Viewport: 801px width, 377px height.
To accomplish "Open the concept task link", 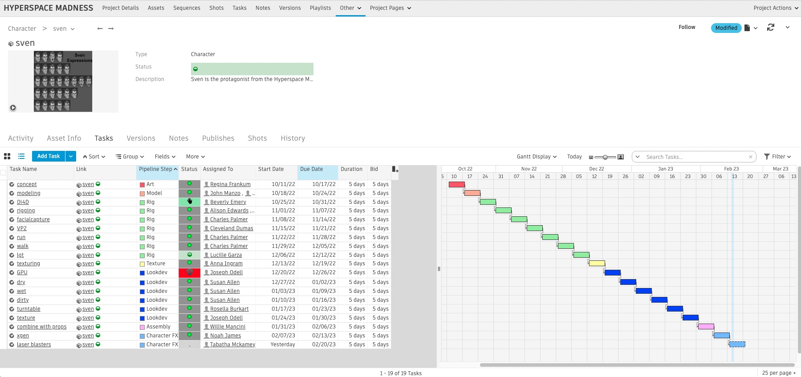I will pos(27,184).
